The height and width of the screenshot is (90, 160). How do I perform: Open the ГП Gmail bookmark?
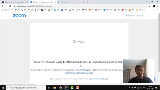(78, 10)
